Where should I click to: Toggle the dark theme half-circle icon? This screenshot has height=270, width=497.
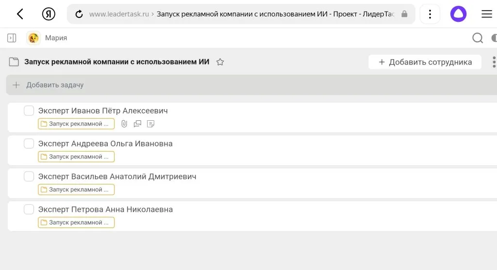[x=494, y=38]
